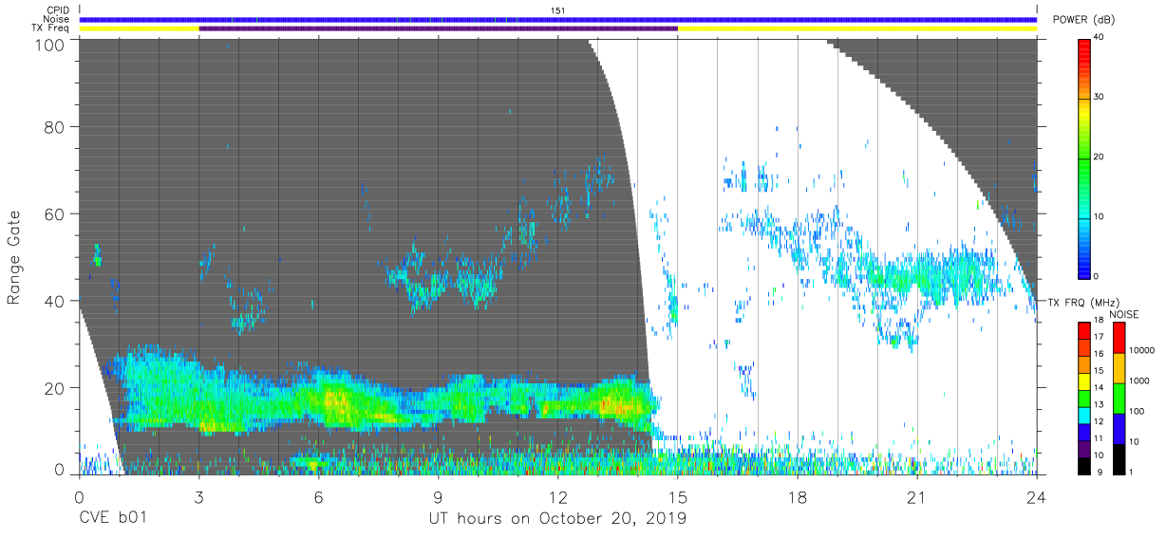The width and height of the screenshot is (1166, 538).
Task: Click the blue Noise strip above the plot
Action: coord(558,19)
